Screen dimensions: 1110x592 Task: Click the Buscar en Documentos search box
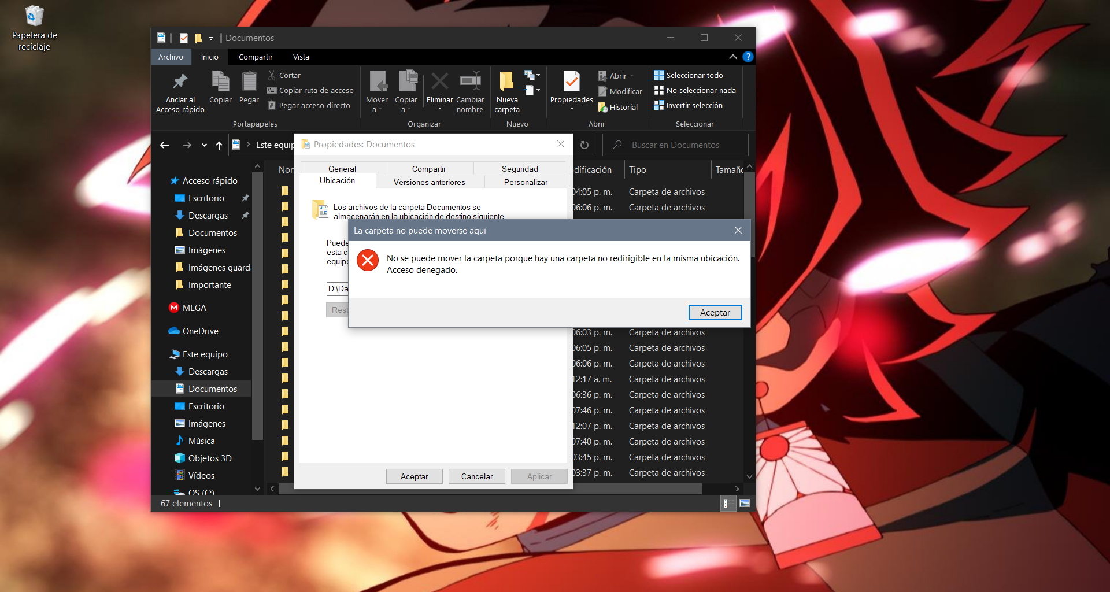pos(675,145)
